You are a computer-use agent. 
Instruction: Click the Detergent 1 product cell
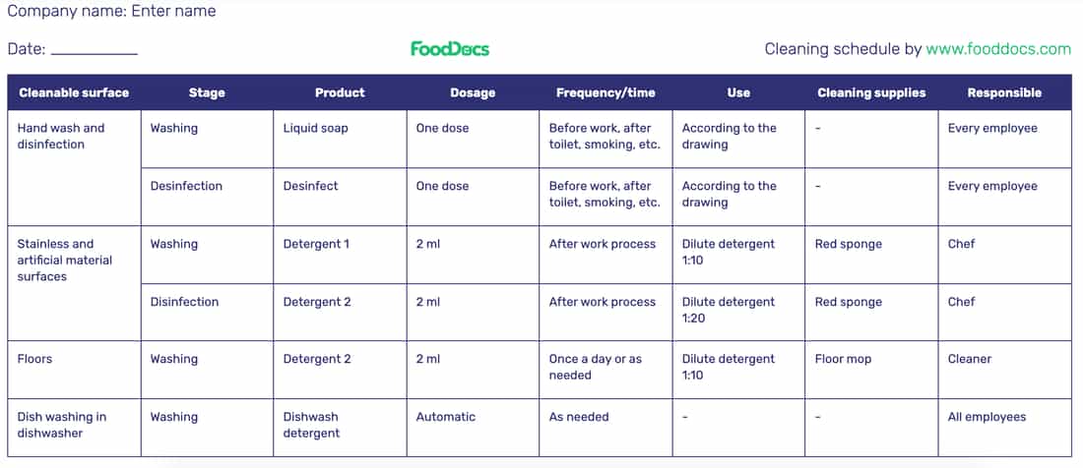[x=340, y=255]
